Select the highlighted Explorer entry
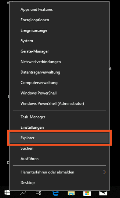120x198 pixels. [x=59, y=138]
